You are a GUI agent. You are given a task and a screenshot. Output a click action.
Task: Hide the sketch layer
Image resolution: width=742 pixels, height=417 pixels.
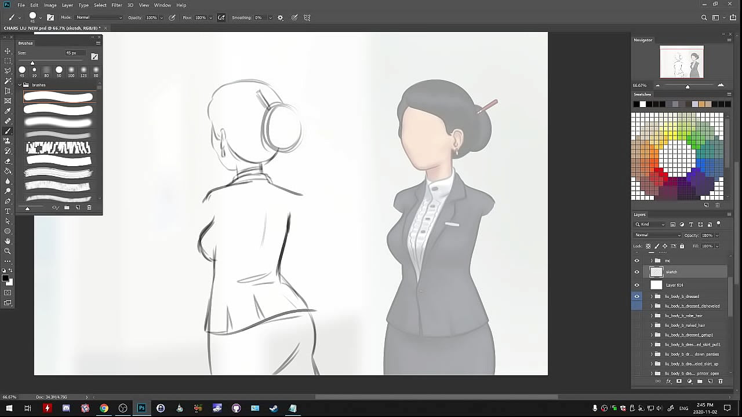coord(636,272)
